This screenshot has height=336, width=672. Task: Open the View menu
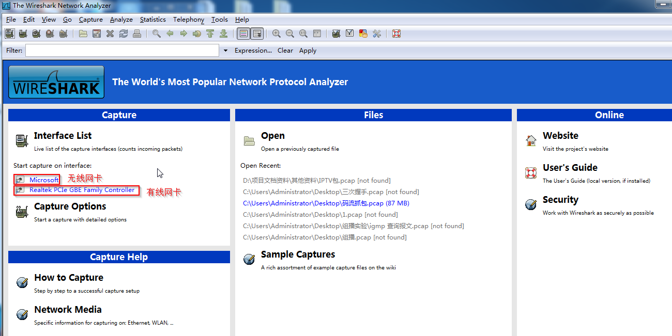pos(49,20)
